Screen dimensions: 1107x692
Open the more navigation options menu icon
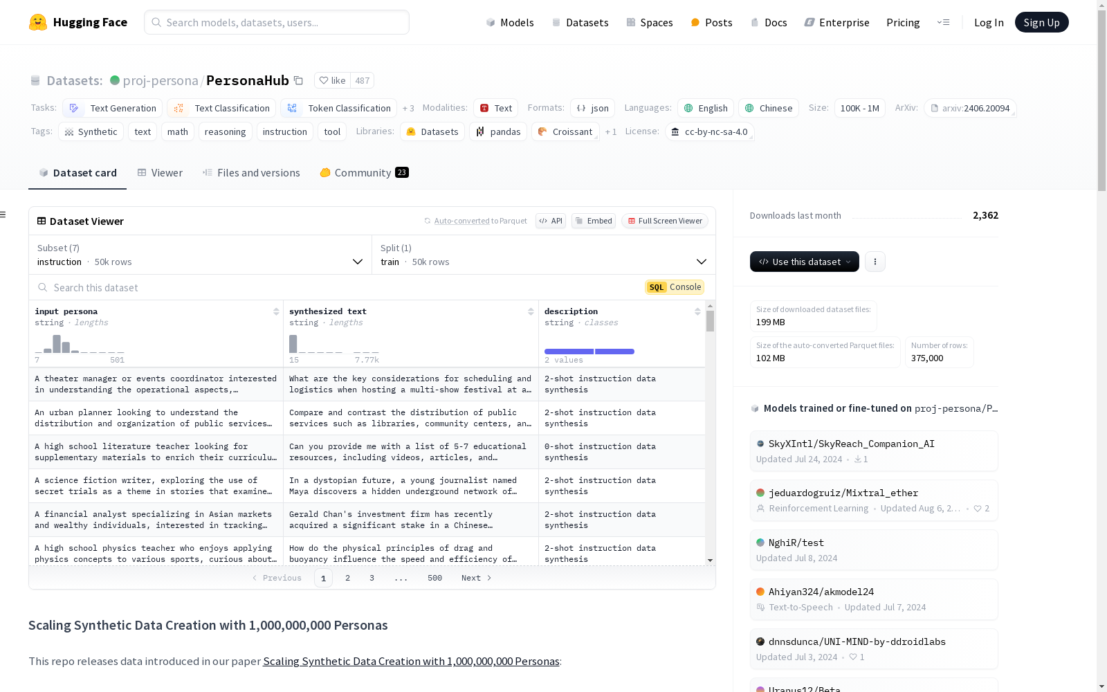click(x=943, y=22)
